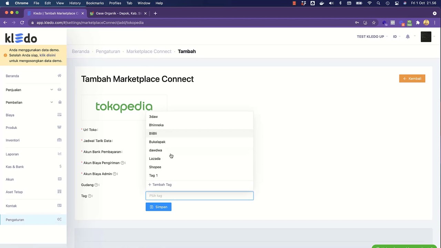This screenshot has width=441, height=248.
Task: Select Bhinneka tag option
Action: tap(199, 125)
